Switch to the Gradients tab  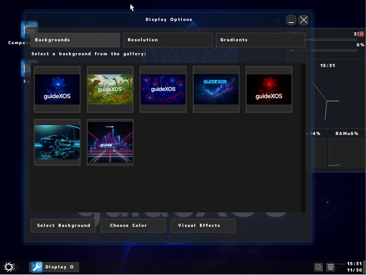(x=260, y=40)
